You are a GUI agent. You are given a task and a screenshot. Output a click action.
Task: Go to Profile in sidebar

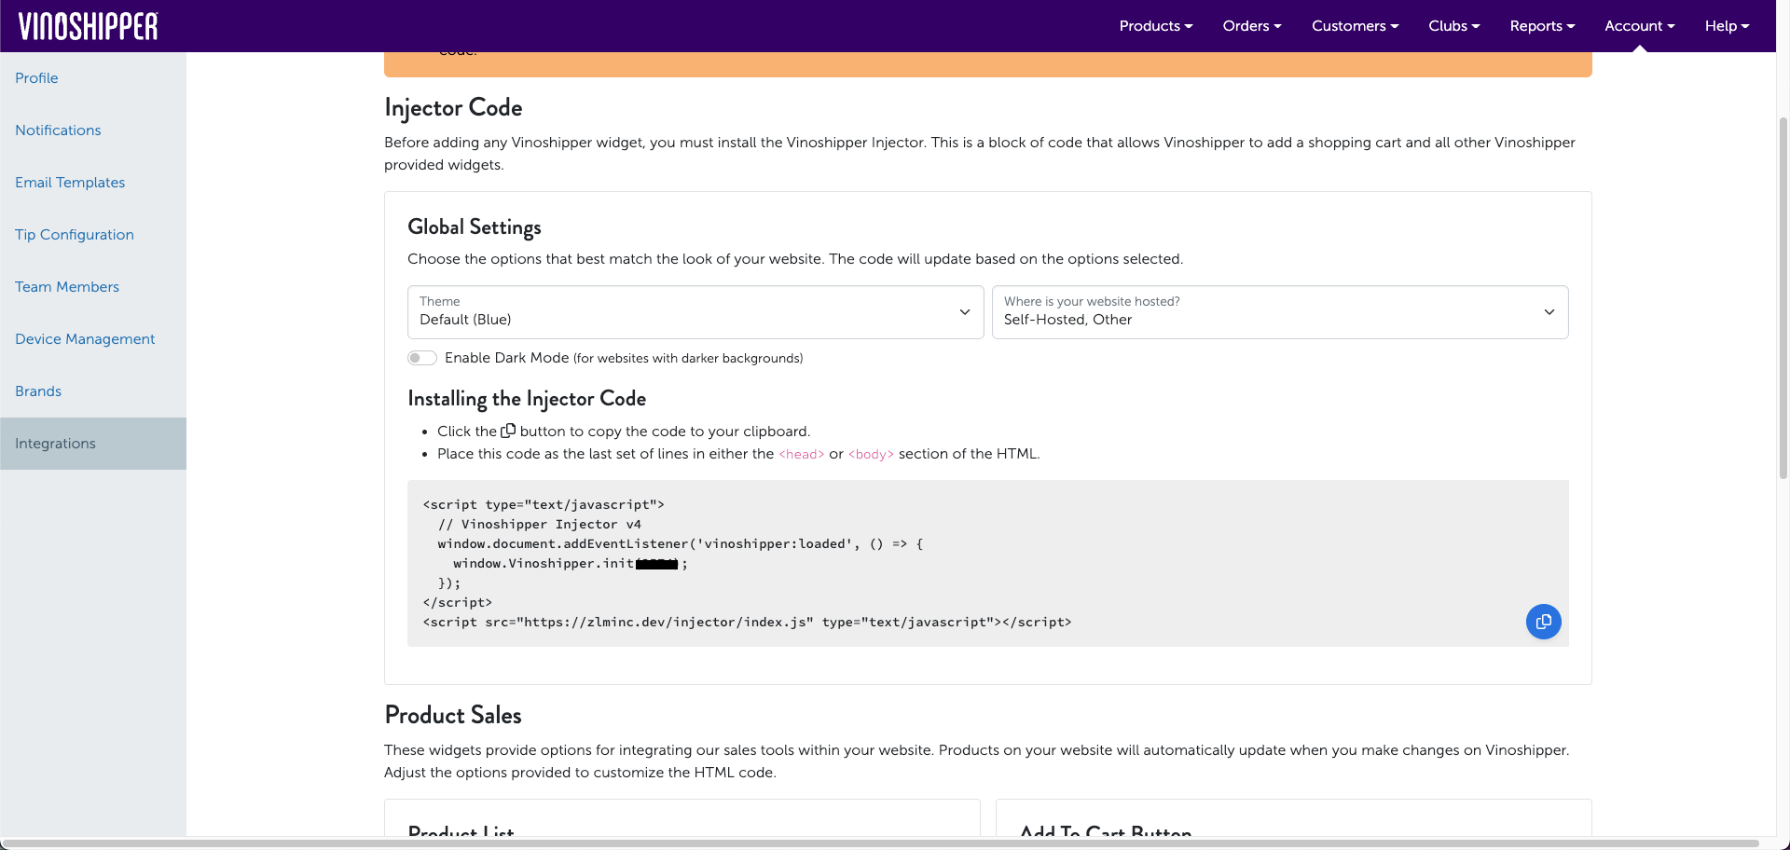tap(93, 78)
